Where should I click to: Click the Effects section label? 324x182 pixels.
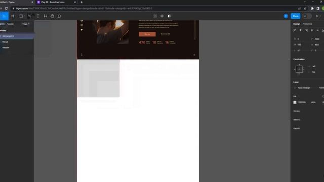[x=297, y=120]
